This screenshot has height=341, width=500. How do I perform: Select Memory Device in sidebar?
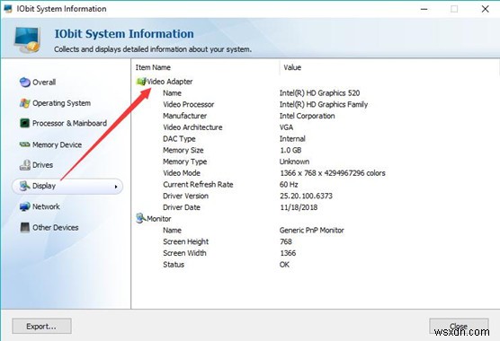pos(57,144)
